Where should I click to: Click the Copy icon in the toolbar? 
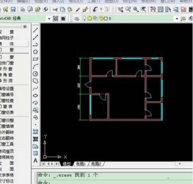point(63,10)
